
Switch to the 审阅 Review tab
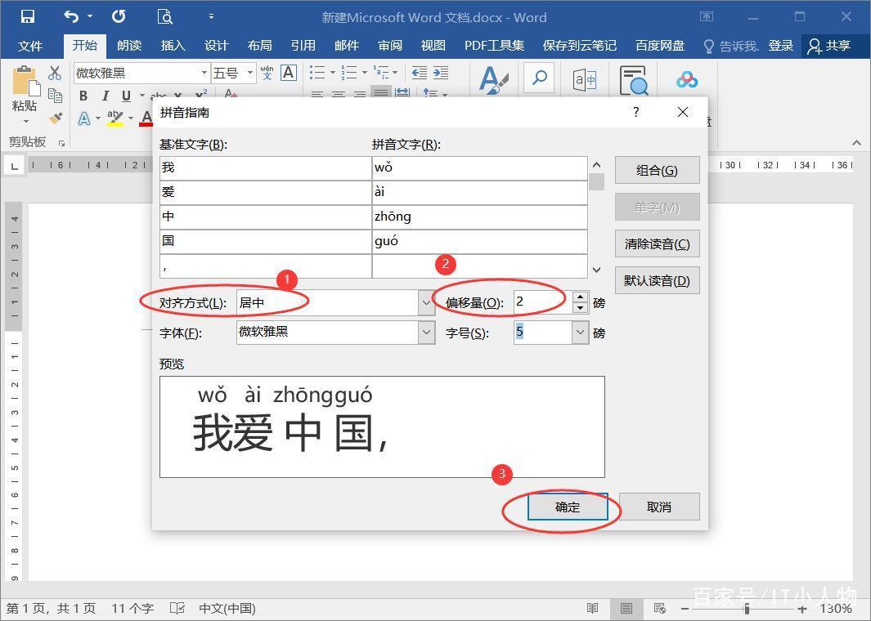coord(390,46)
